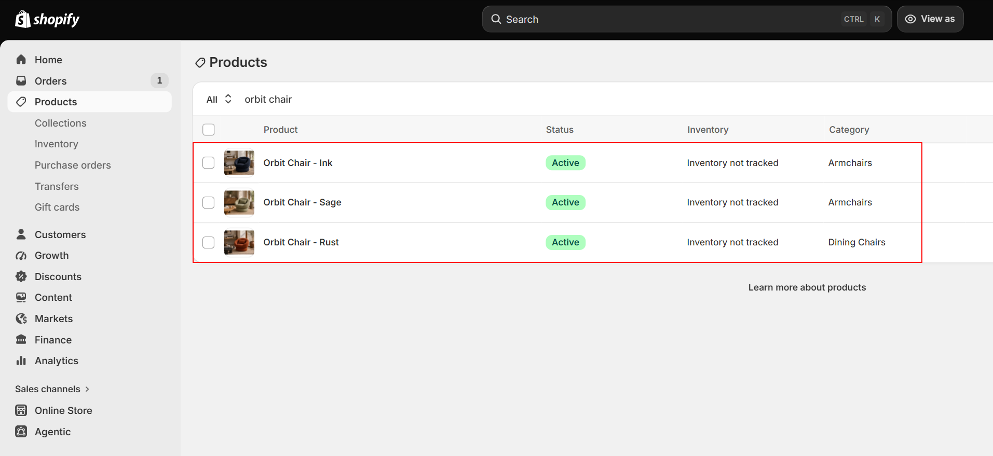993x456 pixels.
Task: Open Gift cards submenu item
Action: click(x=57, y=207)
